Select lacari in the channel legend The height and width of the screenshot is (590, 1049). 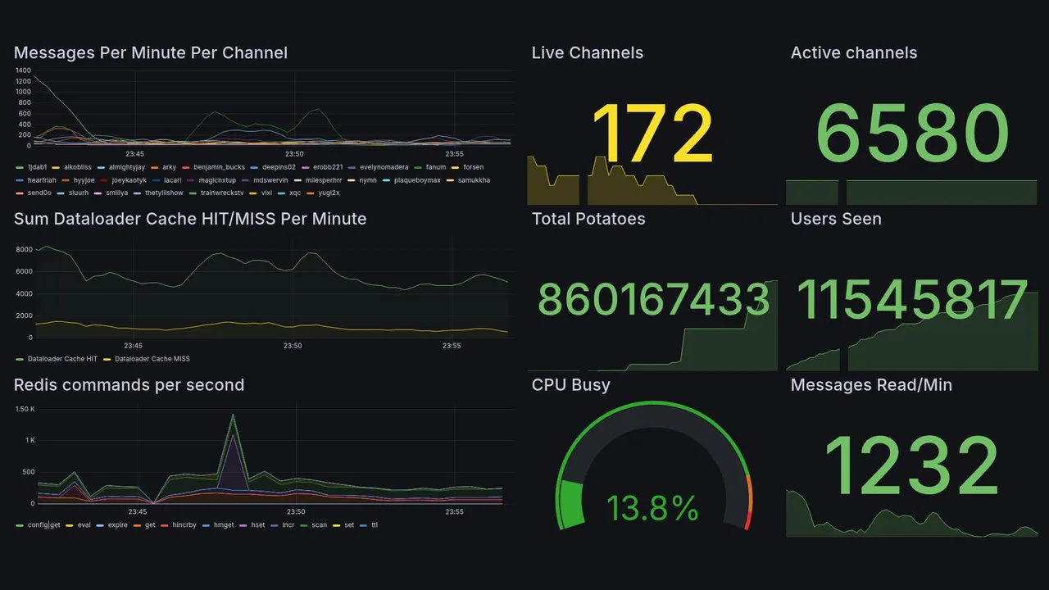point(172,180)
